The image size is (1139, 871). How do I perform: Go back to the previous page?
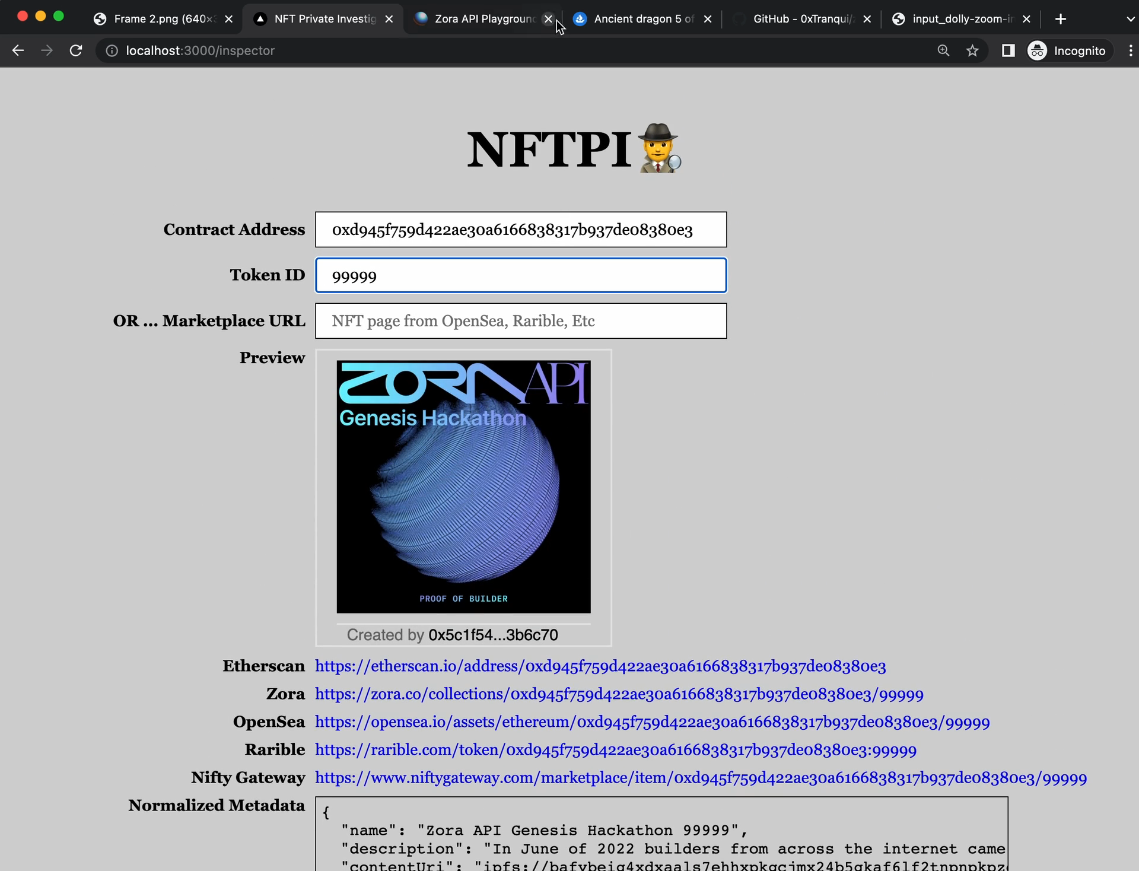click(18, 51)
